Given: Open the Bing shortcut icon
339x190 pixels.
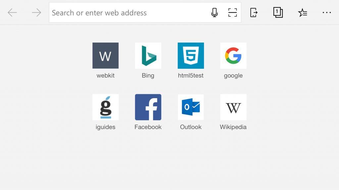Looking at the screenshot, I should (148, 56).
